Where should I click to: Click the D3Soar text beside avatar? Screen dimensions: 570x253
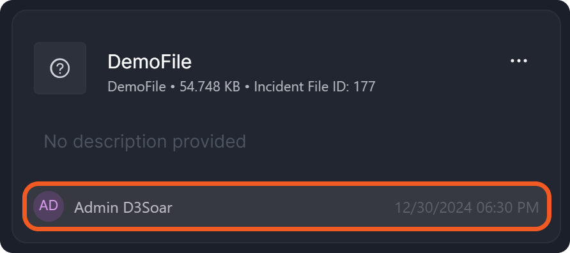point(148,208)
